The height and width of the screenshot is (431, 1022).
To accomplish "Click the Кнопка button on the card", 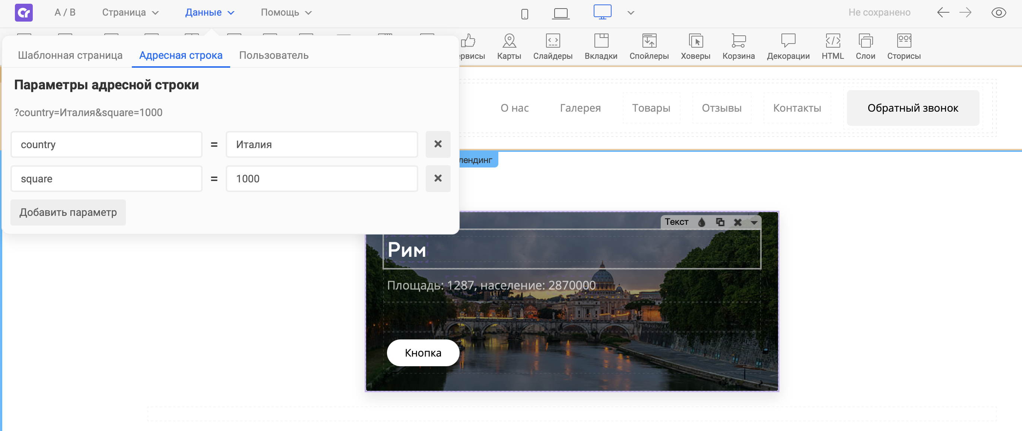I will point(423,352).
